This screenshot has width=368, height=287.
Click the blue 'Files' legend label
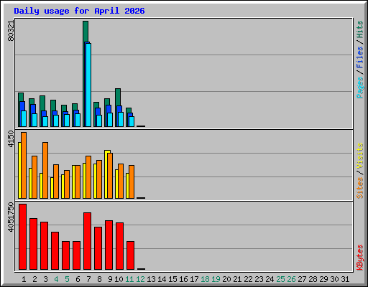click(359, 57)
